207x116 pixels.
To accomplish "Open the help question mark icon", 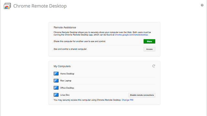I will pyautogui.click(x=202, y=5).
